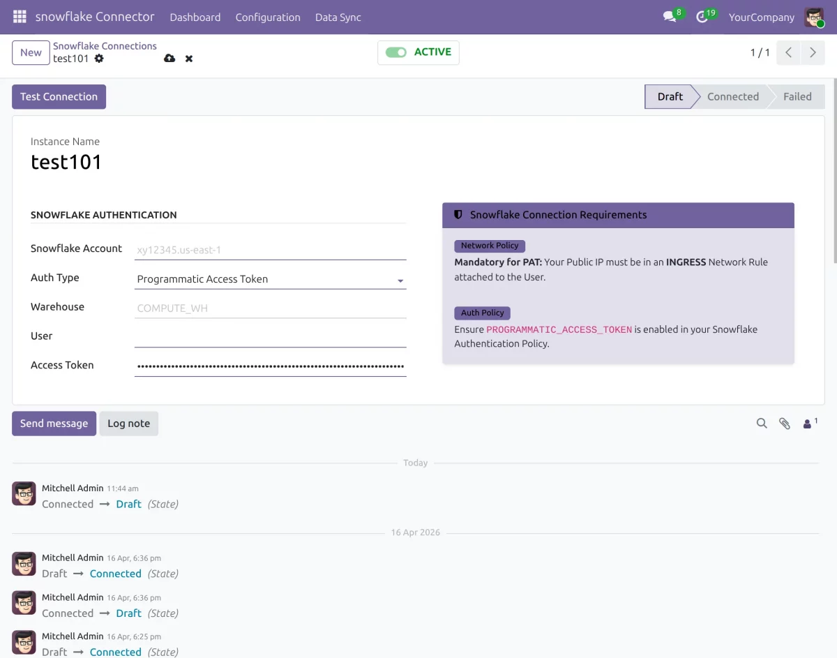This screenshot has height=658, width=837.
Task: Open Snowflake Connections breadcrumb link
Action: tap(105, 46)
